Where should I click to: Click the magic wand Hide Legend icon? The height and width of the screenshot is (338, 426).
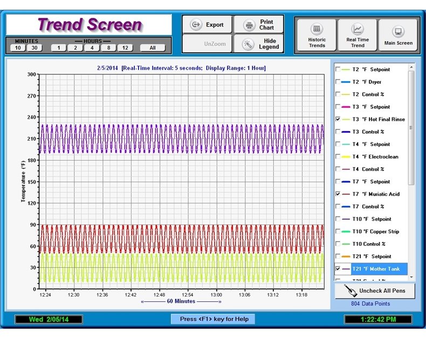249,44
